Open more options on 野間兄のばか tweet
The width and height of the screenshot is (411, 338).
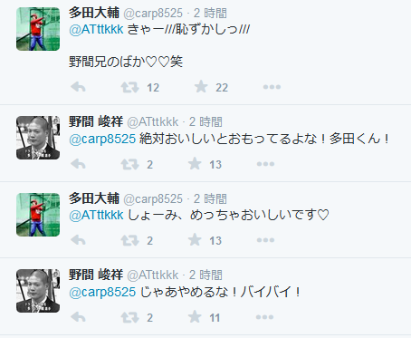pos(272,87)
